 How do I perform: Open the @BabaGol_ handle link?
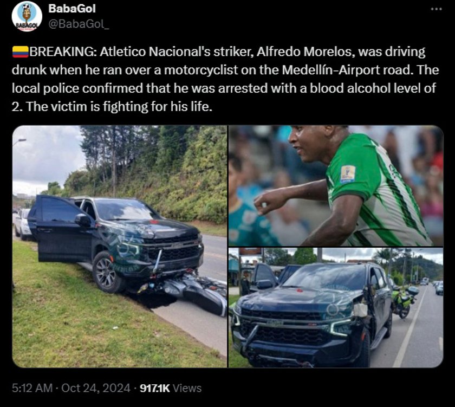pos(79,24)
